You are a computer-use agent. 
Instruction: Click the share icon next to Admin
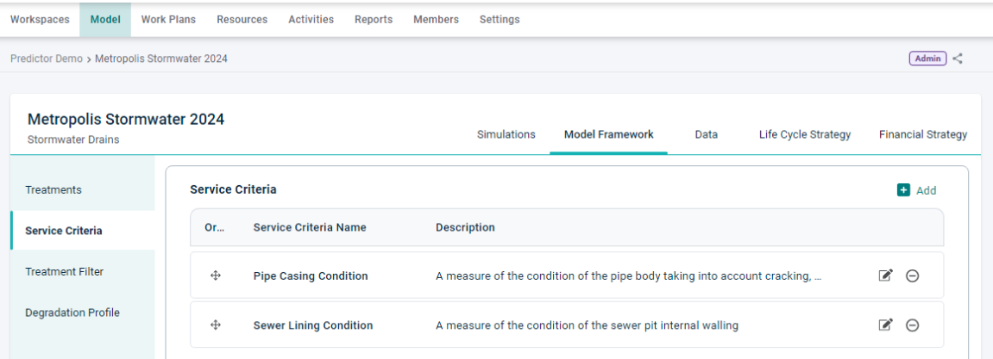coord(958,59)
